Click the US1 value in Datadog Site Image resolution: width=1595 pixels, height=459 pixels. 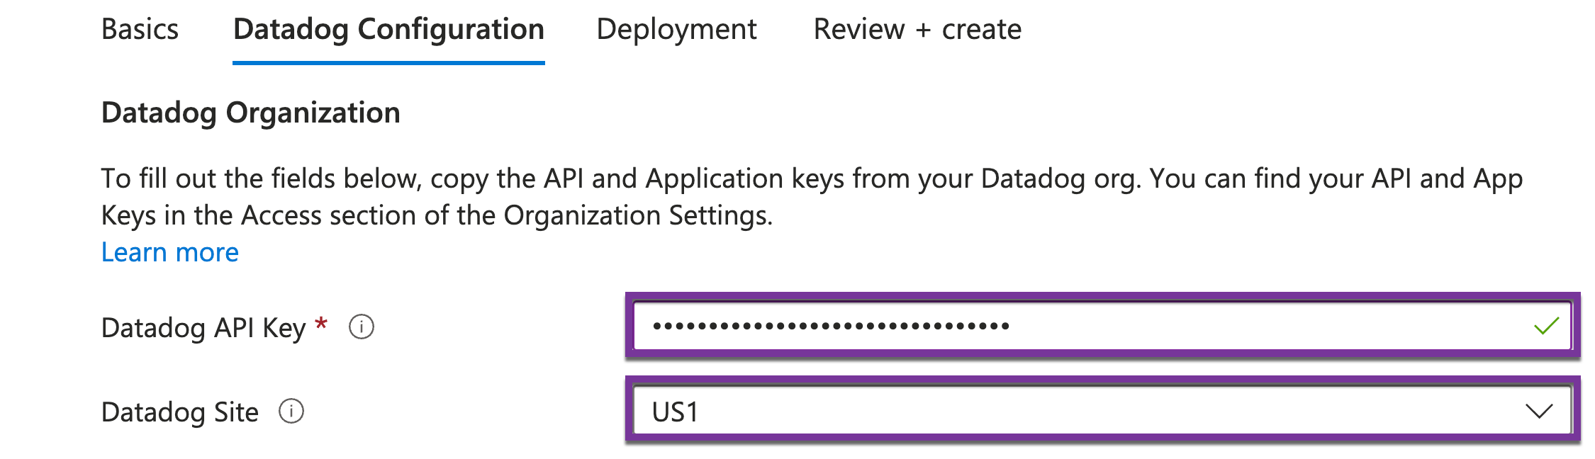tap(676, 412)
